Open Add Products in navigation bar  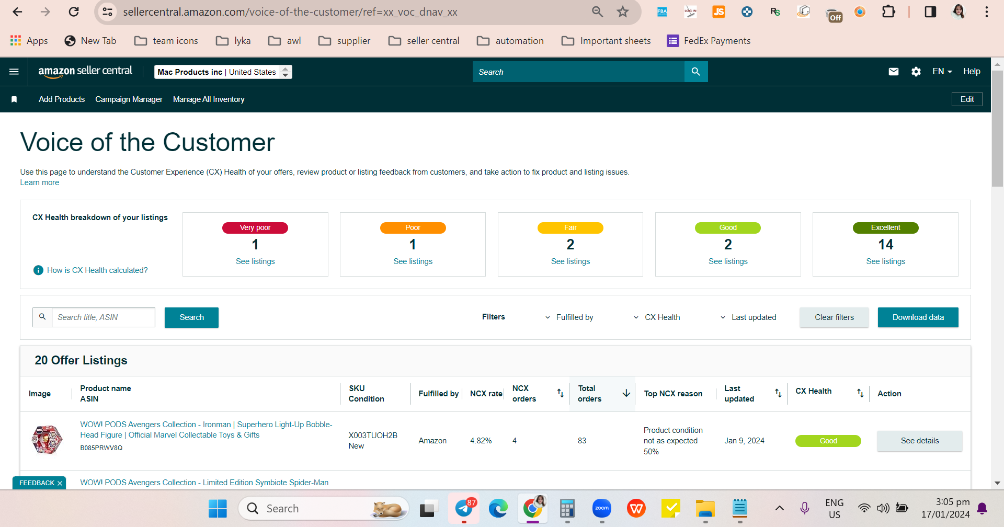click(62, 99)
